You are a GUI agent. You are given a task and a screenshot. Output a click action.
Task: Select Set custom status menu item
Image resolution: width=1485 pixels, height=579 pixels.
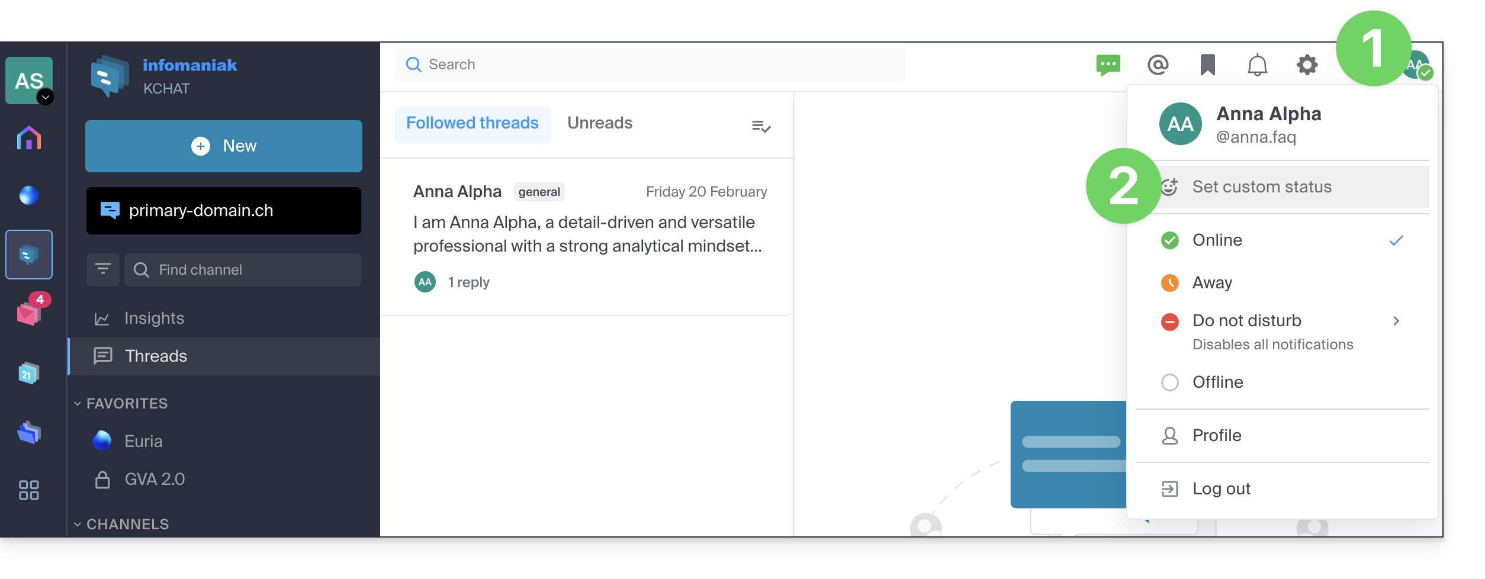pos(1282,187)
